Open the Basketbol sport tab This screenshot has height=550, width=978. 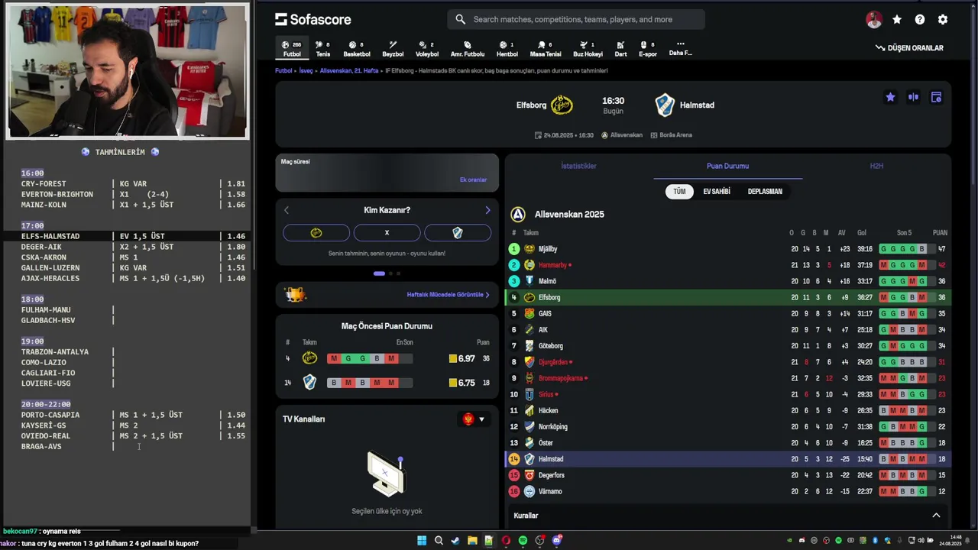pos(356,49)
